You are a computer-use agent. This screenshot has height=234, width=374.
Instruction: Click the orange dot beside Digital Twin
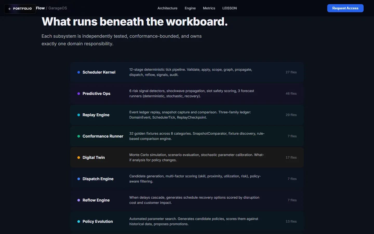(x=79, y=158)
